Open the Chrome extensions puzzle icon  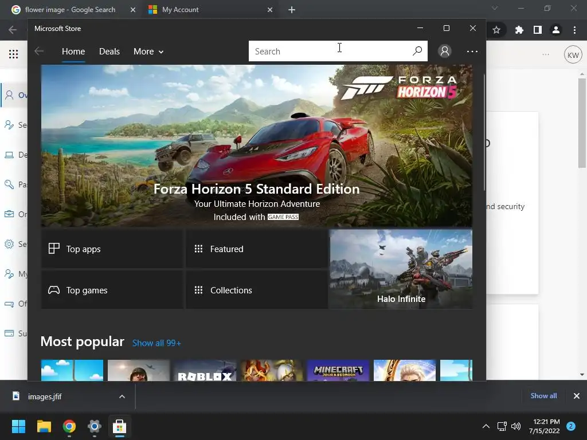click(519, 30)
